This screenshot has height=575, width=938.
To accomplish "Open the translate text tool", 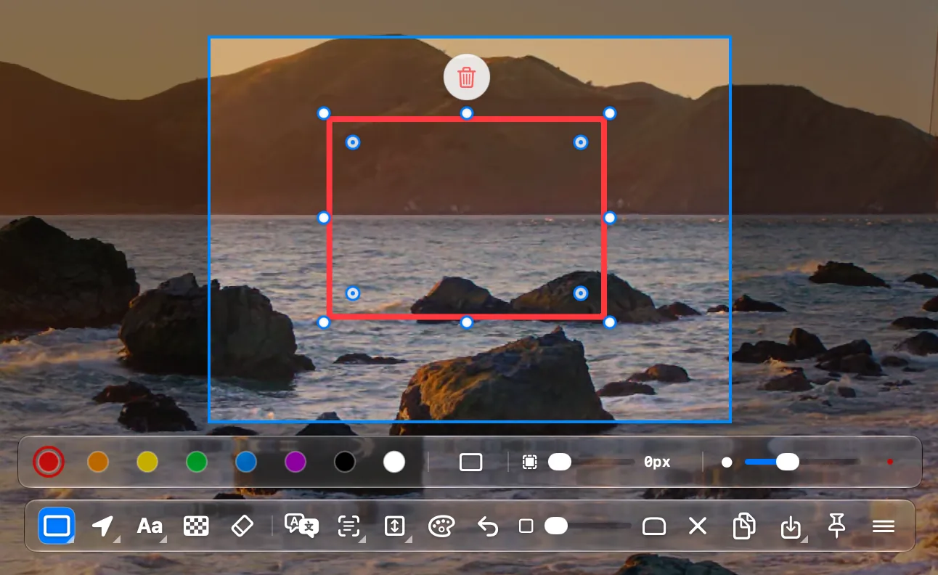I will [x=301, y=526].
